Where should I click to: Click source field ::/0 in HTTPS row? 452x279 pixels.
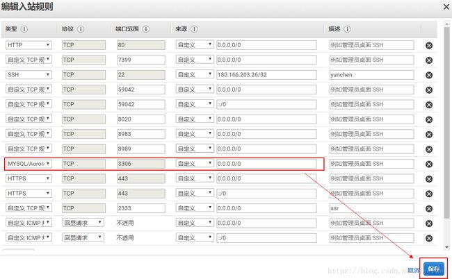tap(266, 193)
